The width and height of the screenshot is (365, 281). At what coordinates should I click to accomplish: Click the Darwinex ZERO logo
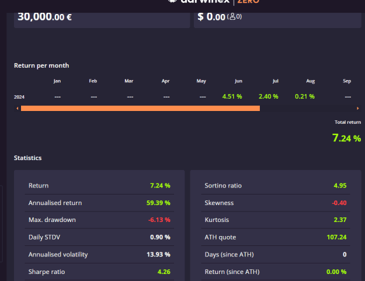(214, 2)
